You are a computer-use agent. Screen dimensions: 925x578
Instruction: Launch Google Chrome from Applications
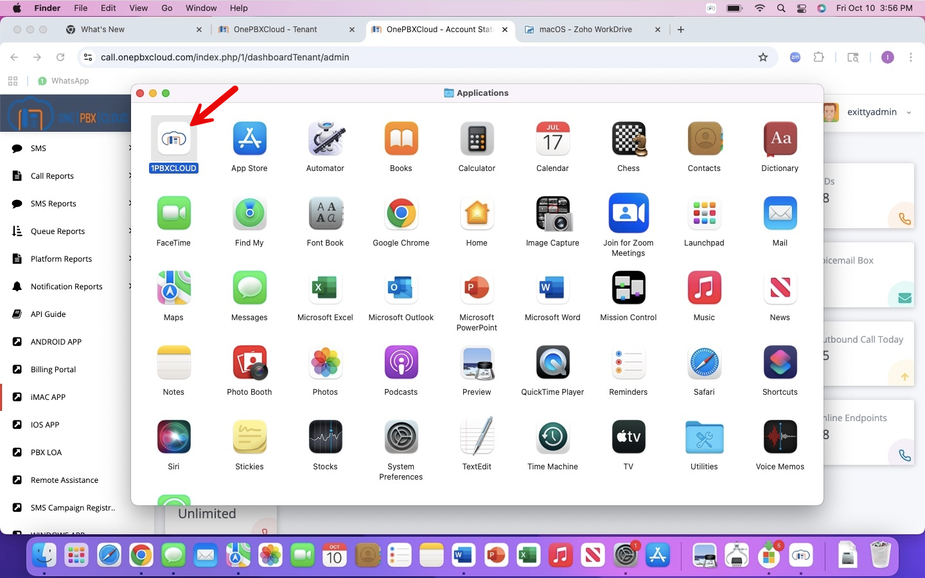401,213
